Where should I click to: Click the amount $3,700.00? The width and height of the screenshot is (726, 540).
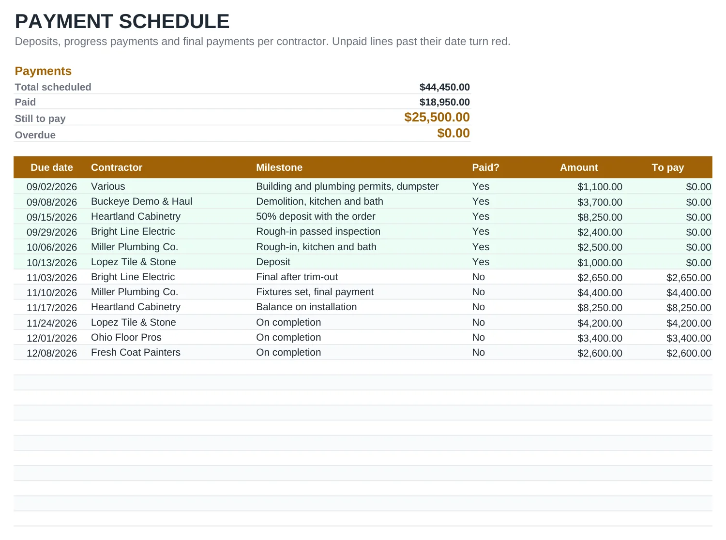[600, 202]
